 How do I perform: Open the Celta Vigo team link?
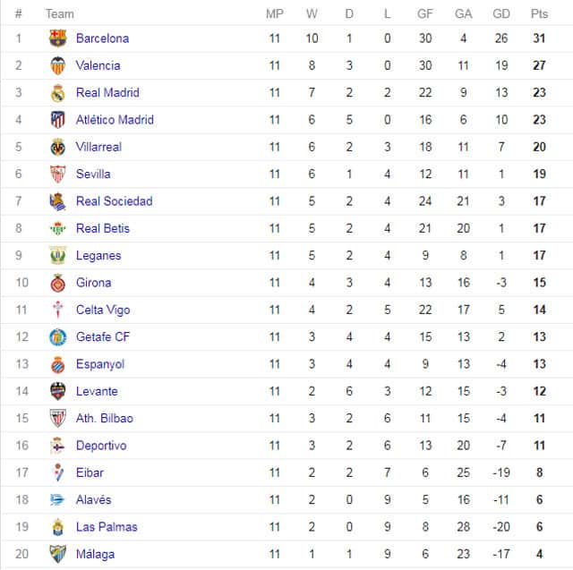click(x=103, y=310)
